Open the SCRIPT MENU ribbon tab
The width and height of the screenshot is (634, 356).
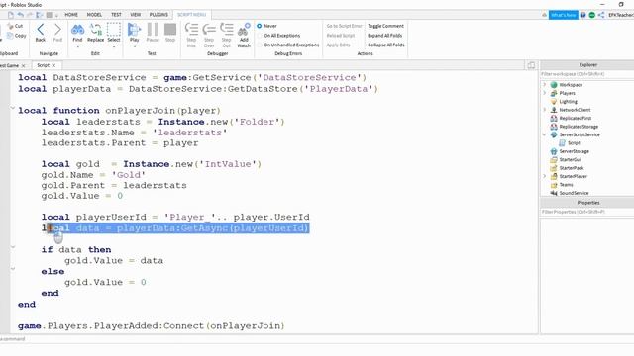[x=191, y=15]
